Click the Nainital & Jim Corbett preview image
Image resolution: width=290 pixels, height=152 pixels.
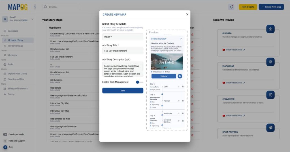pos(167,62)
